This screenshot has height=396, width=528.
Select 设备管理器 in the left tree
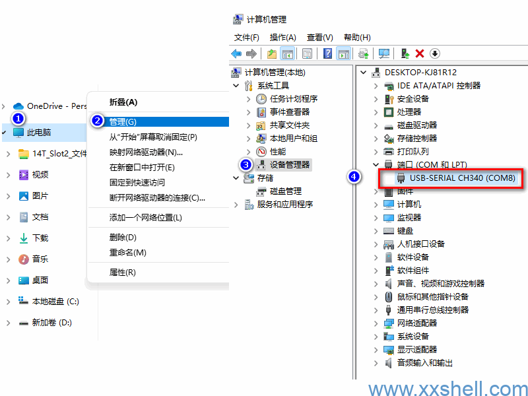click(290, 164)
